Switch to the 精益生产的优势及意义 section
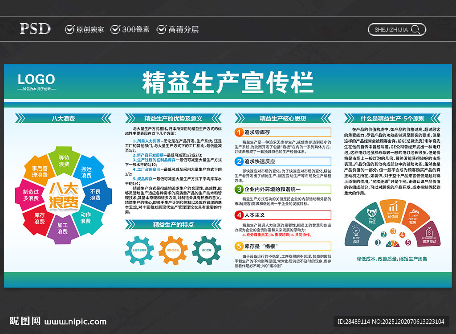Screen dimensions: 456x334 173,119
